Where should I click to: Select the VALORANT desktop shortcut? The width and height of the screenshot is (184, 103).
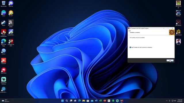[178, 23]
